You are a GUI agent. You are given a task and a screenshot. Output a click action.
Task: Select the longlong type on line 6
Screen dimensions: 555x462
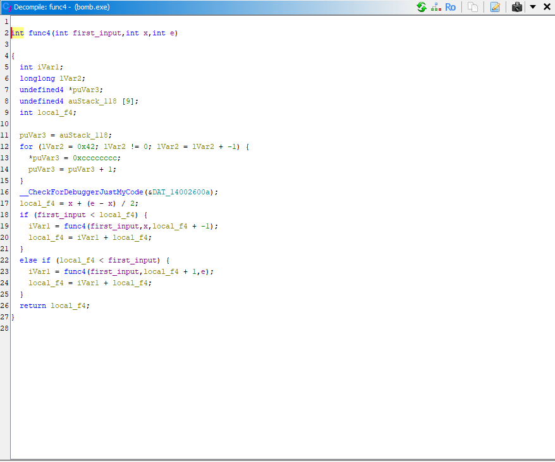[x=37, y=78]
